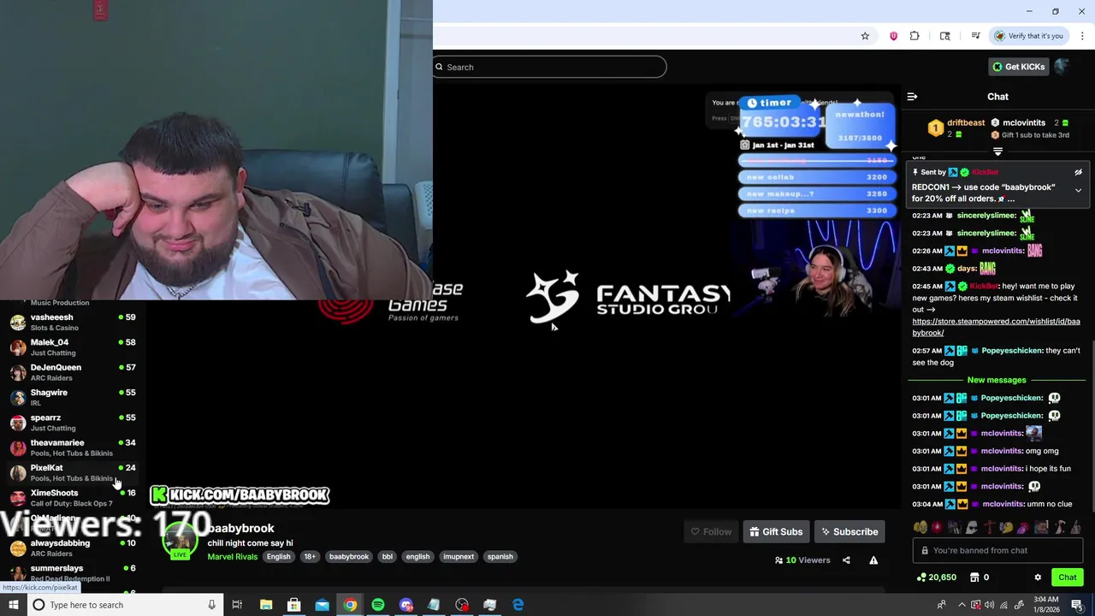
Task: Open the KICKs points balance 20,650
Action: [936, 577]
